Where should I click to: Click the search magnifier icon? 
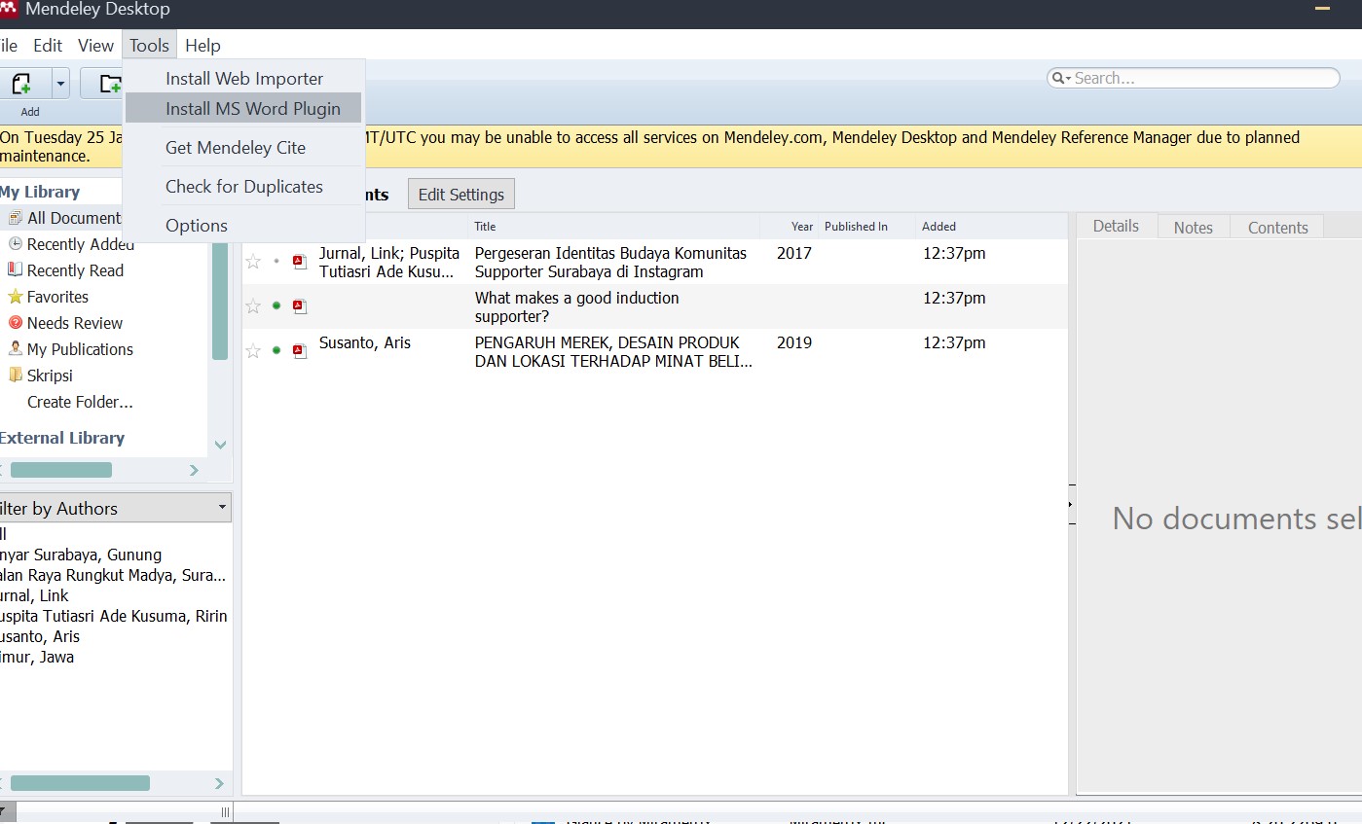(x=1059, y=79)
